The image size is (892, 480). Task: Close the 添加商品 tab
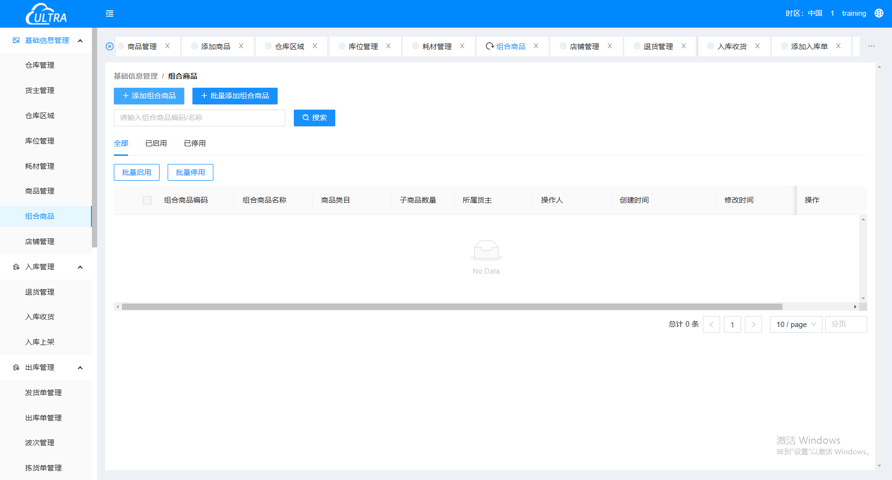[x=241, y=46]
